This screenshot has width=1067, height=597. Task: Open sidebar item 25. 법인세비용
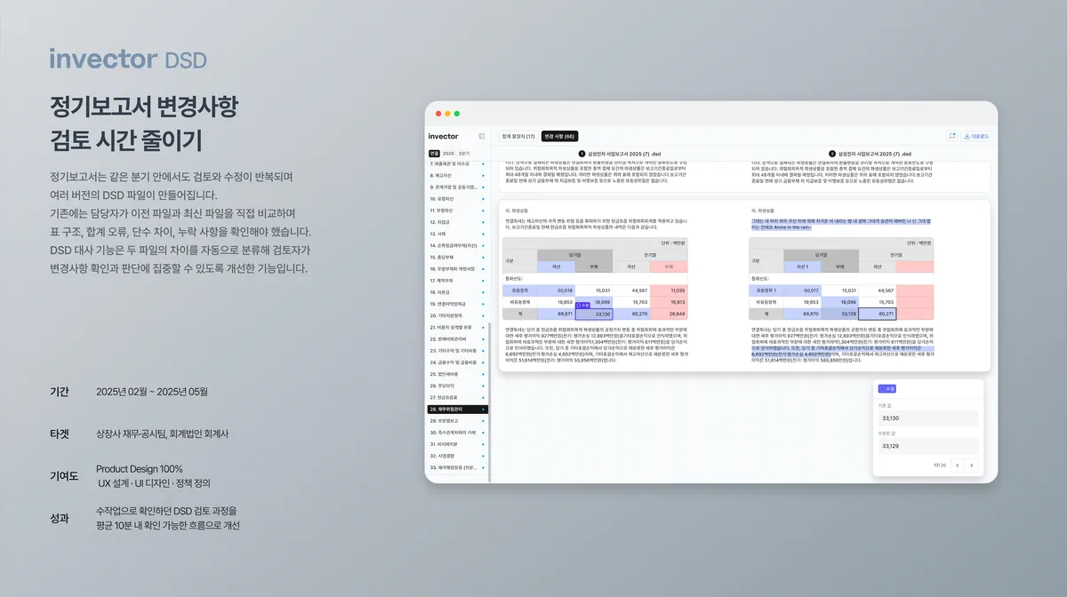click(458, 374)
